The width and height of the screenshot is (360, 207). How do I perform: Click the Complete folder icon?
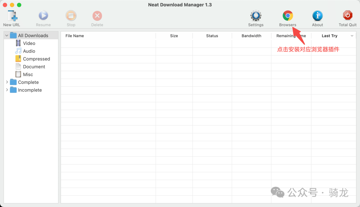click(x=13, y=82)
